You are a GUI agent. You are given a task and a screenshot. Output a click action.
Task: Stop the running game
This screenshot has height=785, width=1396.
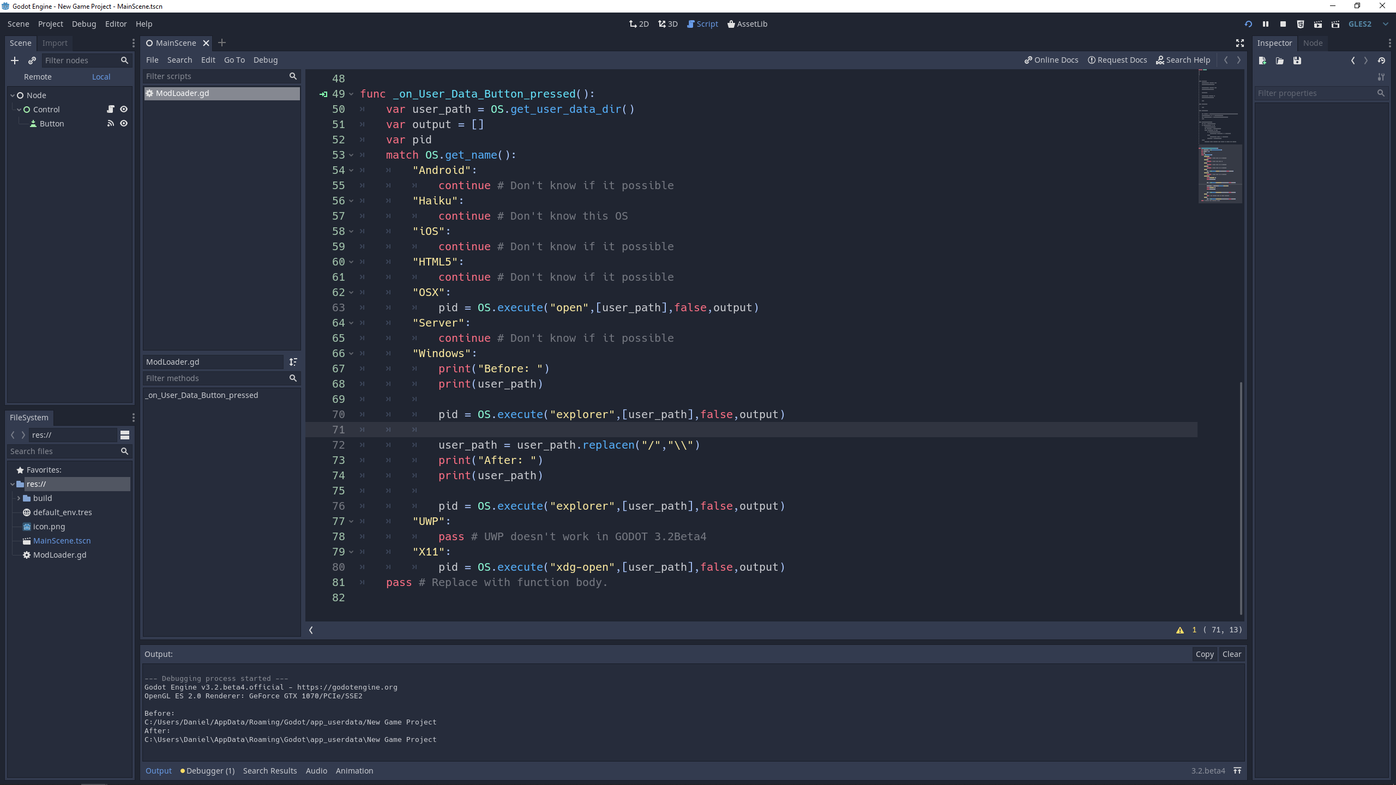(x=1283, y=24)
